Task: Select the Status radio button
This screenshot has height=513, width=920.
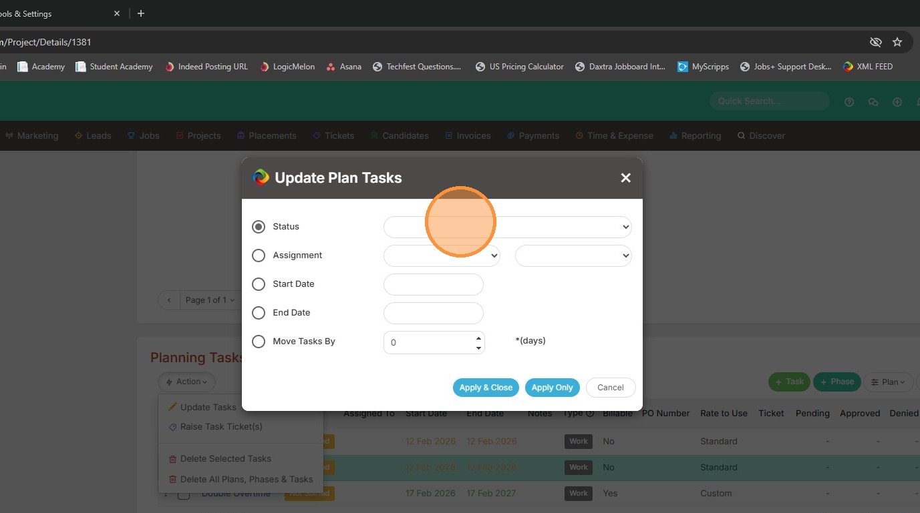Action: click(x=259, y=227)
